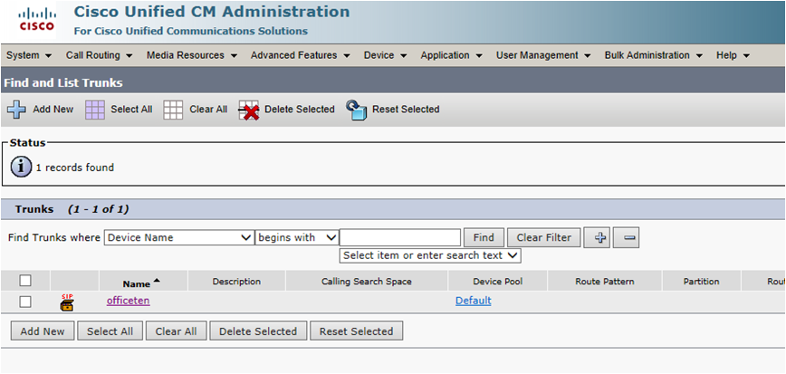This screenshot has height=374, width=786.
Task: Click the Clear All grid icon
Action: pyautogui.click(x=173, y=110)
